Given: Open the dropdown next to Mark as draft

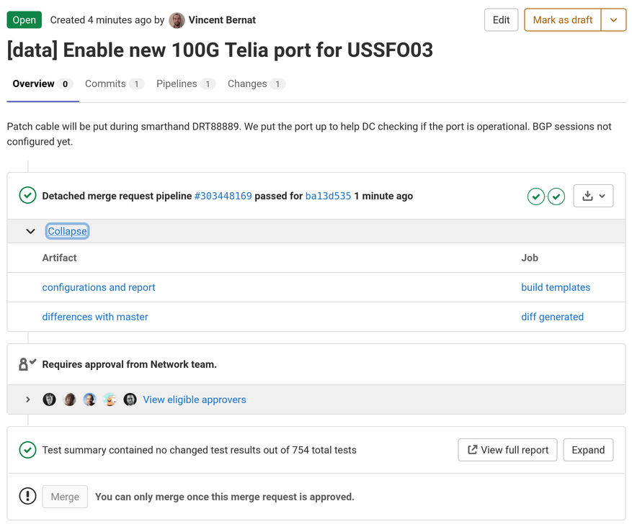Looking at the screenshot, I should (x=613, y=19).
